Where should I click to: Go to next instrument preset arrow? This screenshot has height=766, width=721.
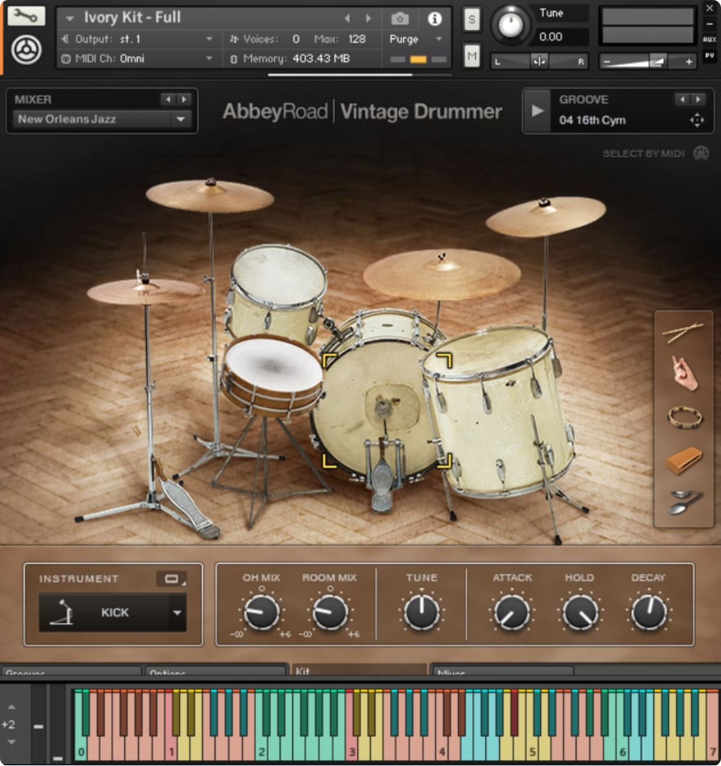pos(368,19)
